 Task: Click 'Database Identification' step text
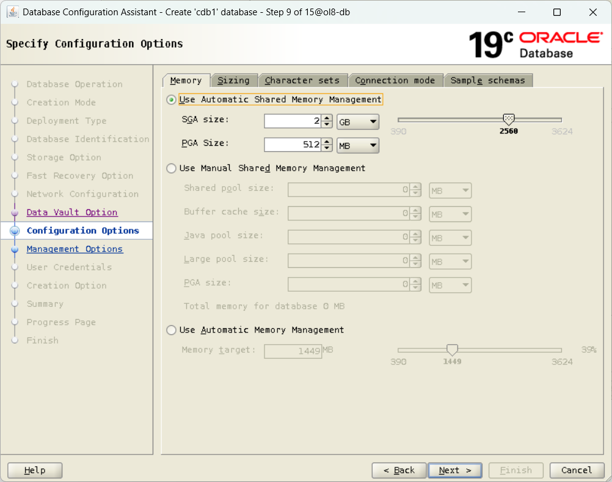coord(88,139)
